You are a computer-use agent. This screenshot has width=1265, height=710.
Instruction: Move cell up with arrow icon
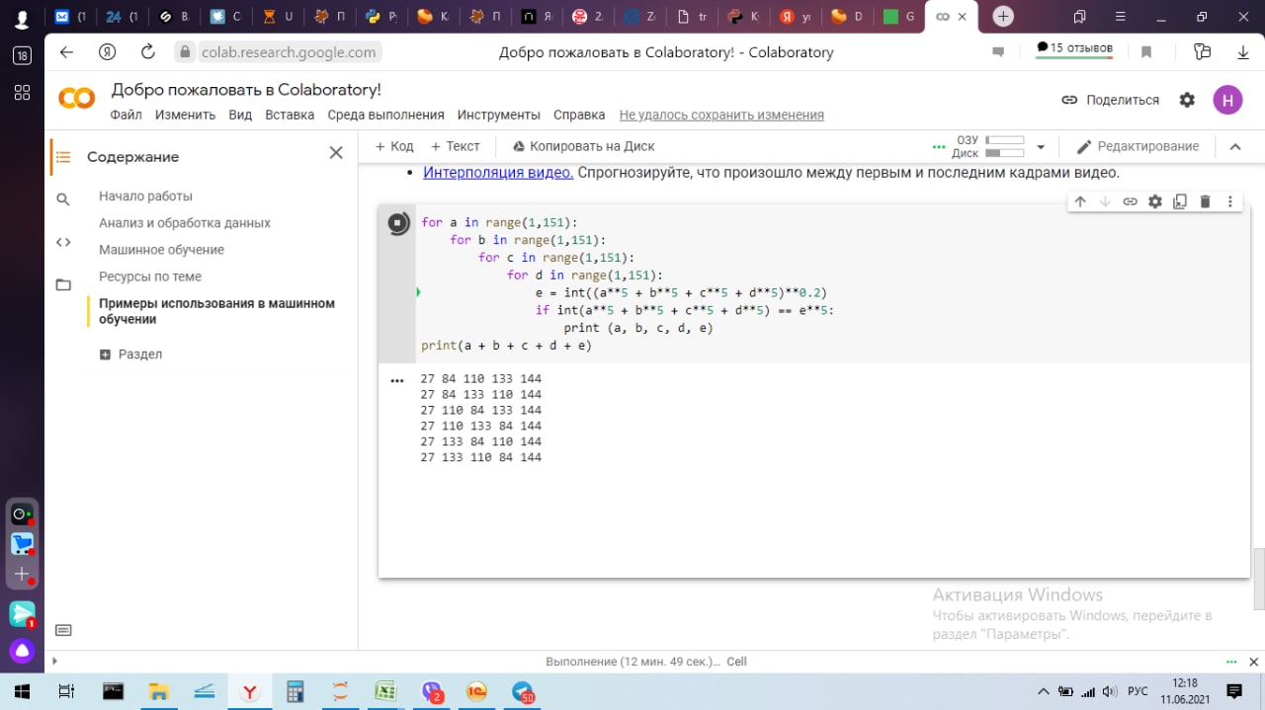point(1080,201)
